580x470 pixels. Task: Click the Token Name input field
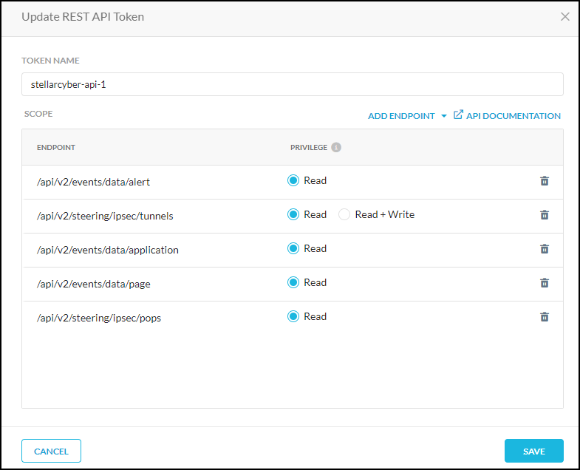[x=293, y=84]
